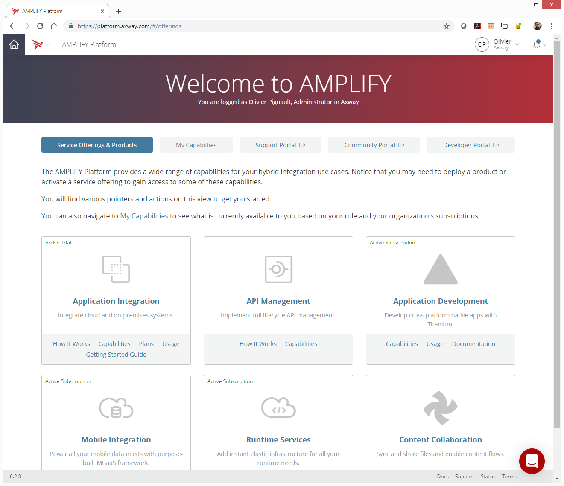The height and width of the screenshot is (486, 564).
Task: Open the Content Collaboration title link
Action: click(441, 439)
